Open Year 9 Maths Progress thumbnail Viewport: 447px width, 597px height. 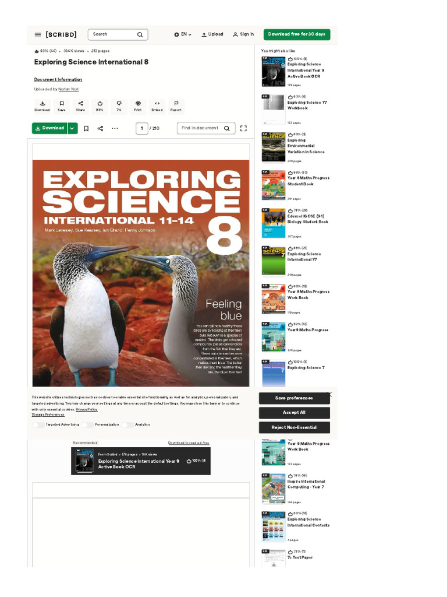(x=274, y=337)
